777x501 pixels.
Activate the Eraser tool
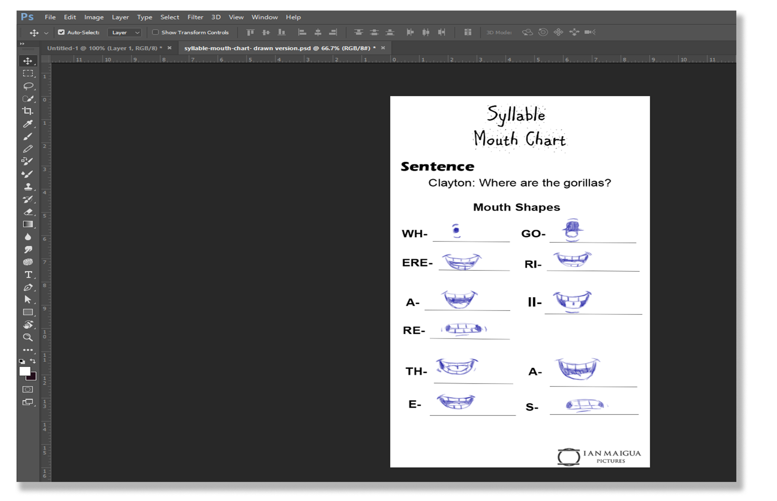28,212
